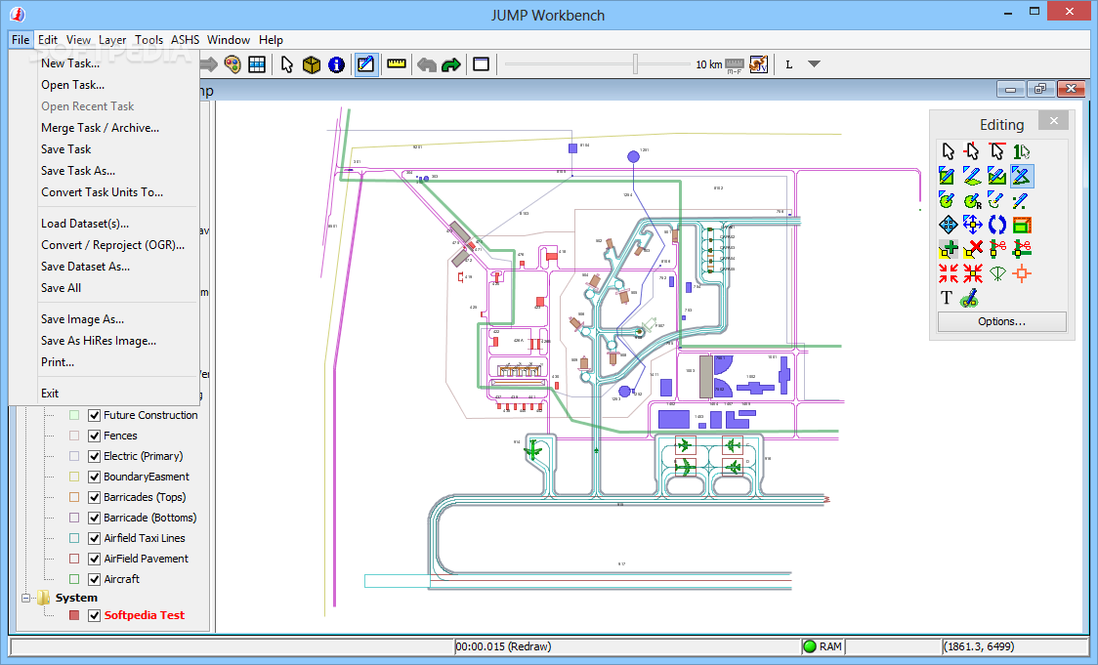Screen dimensions: 1098x665
Task: Choose the red arrows snap vertices tool
Action: tap(948, 273)
